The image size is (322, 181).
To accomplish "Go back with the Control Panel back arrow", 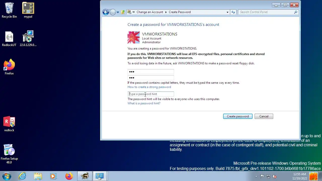I will click(106, 12).
